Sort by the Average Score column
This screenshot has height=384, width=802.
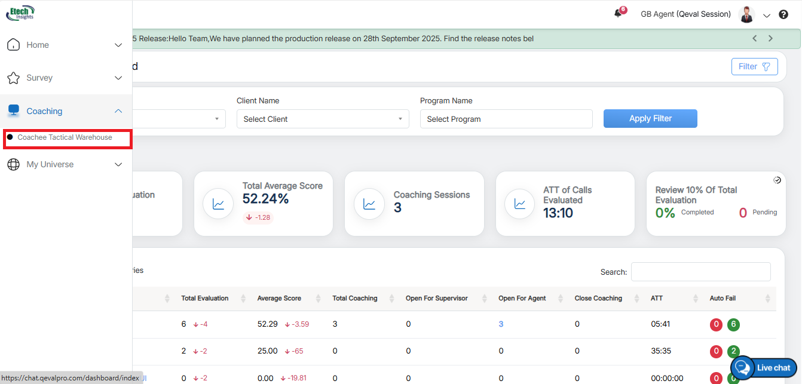(x=279, y=298)
